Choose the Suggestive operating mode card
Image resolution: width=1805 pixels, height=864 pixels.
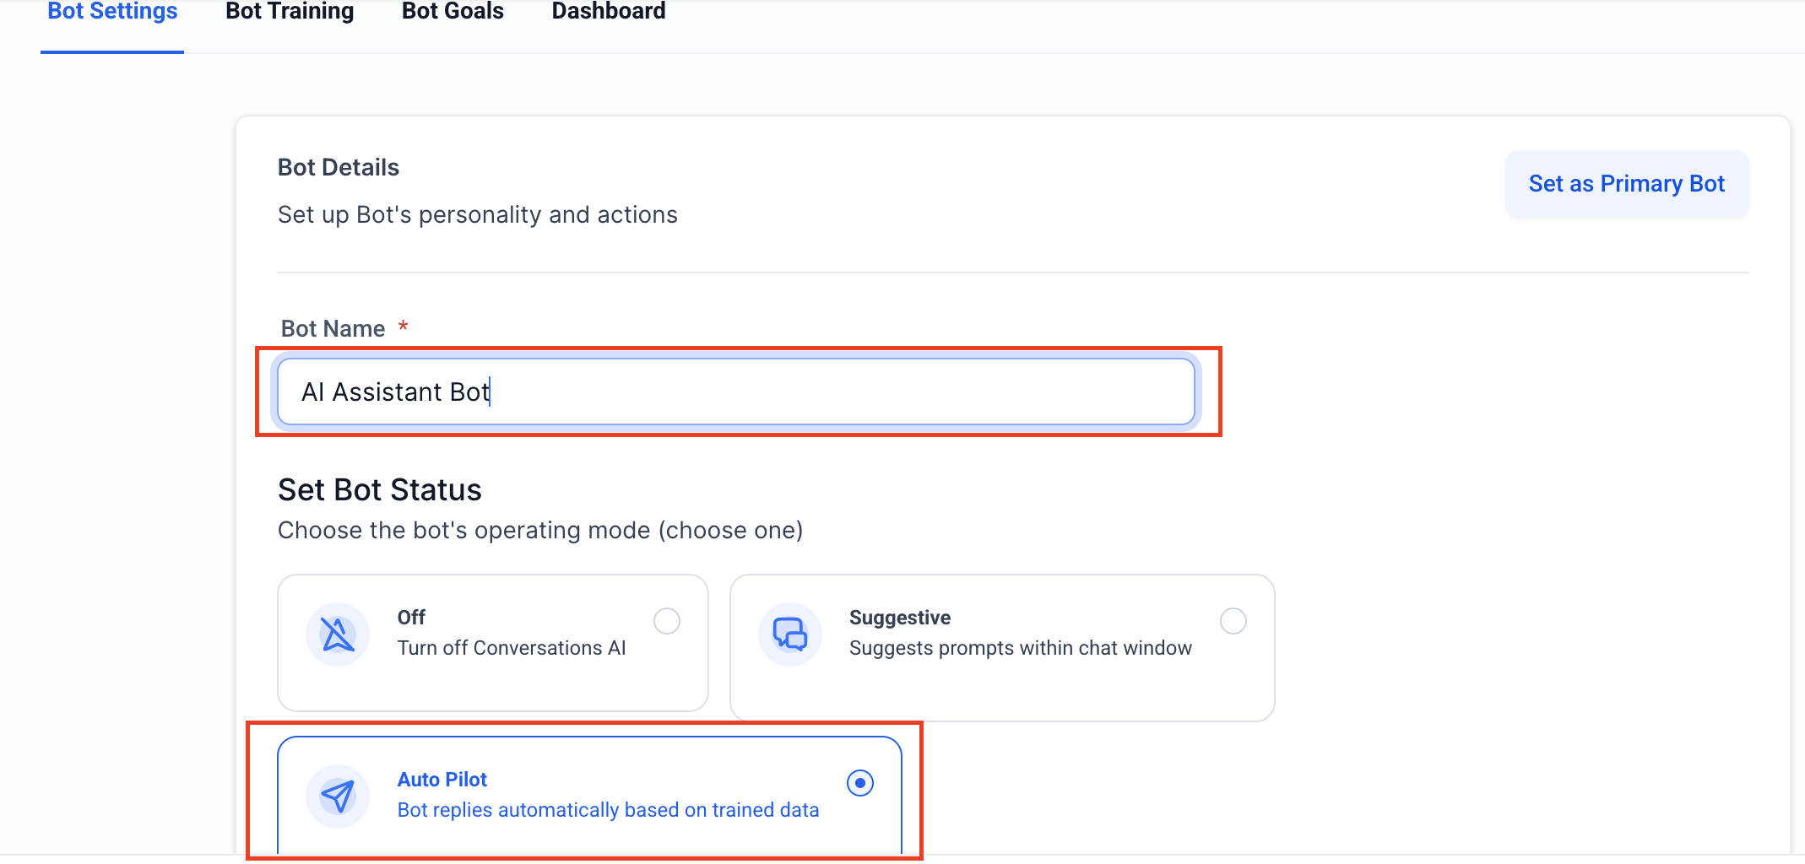1002,648
